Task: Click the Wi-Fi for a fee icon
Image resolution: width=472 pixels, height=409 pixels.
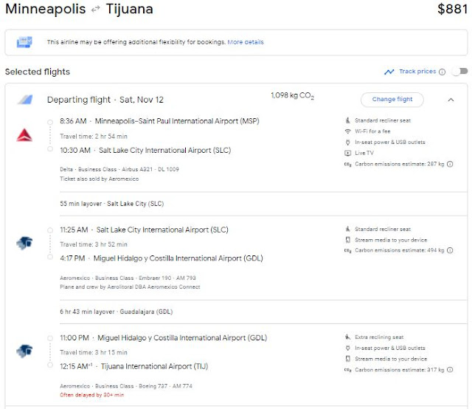Action: [x=348, y=131]
